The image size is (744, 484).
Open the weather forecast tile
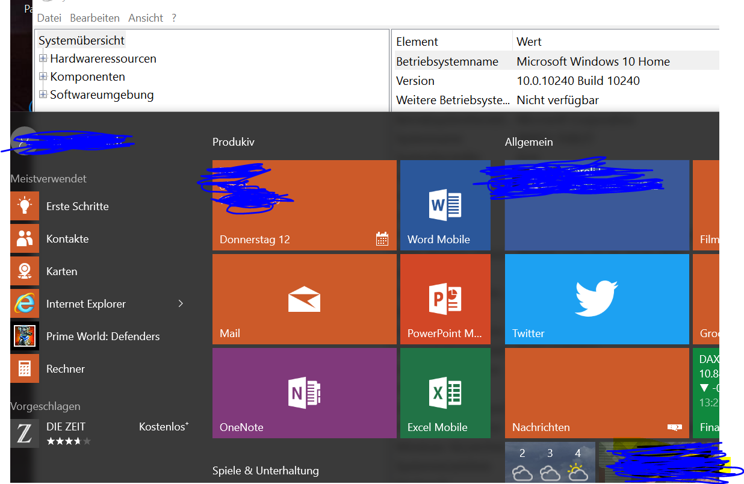click(x=550, y=462)
